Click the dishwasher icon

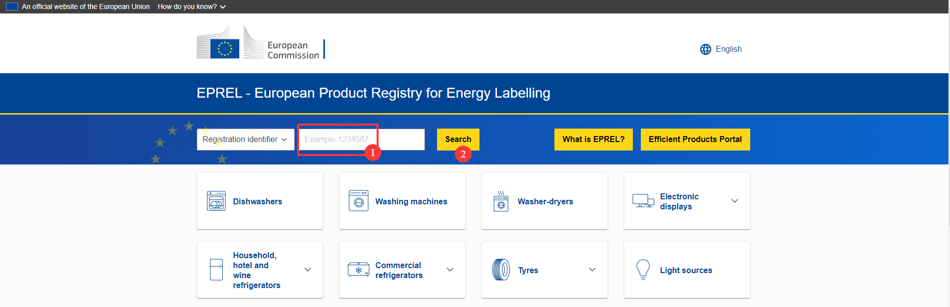216,201
